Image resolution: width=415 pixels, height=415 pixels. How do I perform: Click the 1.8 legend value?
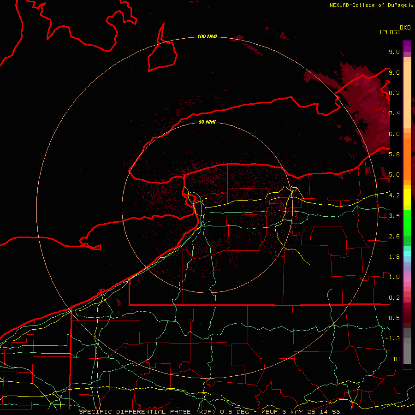[x=394, y=257]
